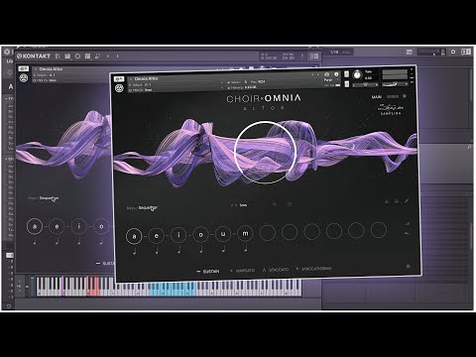Click the info icon in instrument header
The image size is (476, 357).
pyautogui.click(x=336, y=74)
